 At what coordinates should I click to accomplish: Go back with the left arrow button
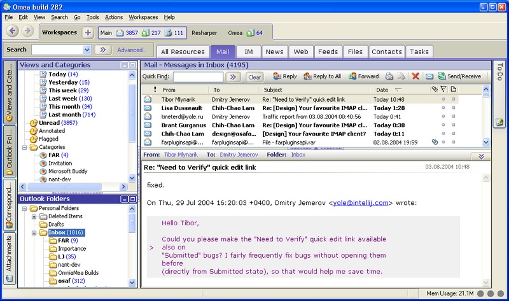click(12, 31)
